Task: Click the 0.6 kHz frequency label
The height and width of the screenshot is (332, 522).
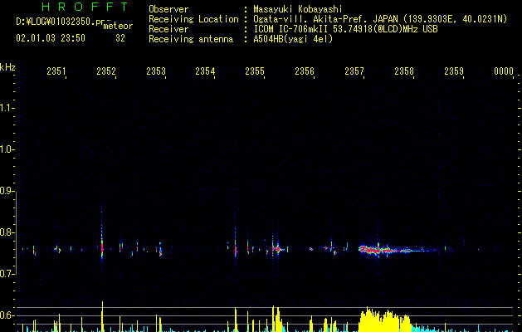Action: coord(7,315)
